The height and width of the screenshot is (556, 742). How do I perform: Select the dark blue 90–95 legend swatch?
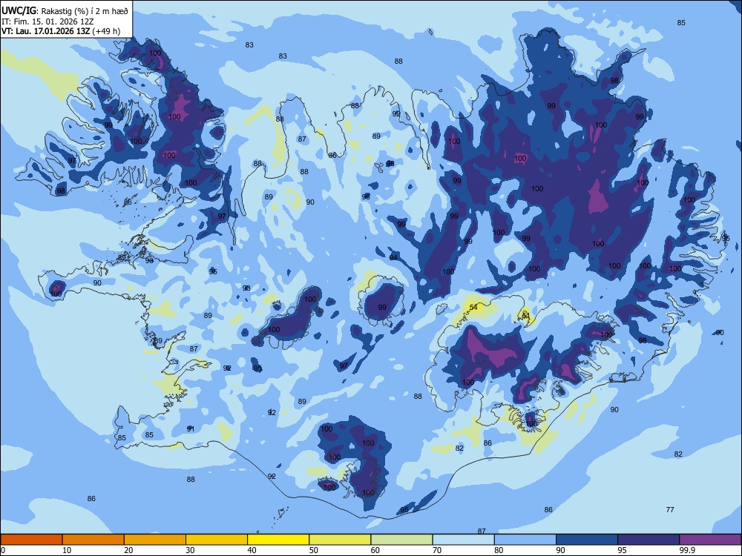coord(587,540)
